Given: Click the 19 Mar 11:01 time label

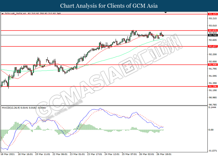Looking at the screenshot, I should pyautogui.click(x=43, y=154).
